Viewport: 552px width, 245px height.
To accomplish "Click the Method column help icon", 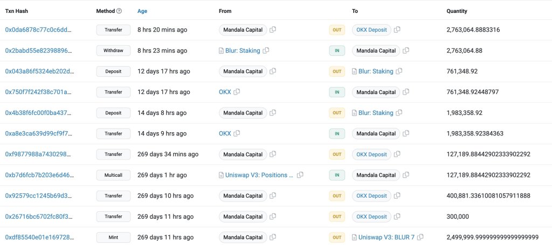I will pos(119,11).
